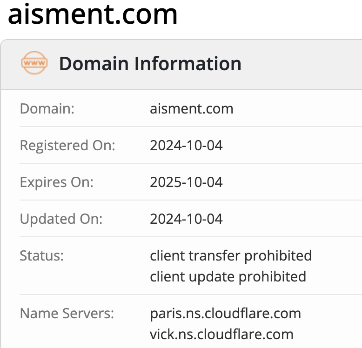Viewport: 362px width, 348px height.
Task: Click the Domain Information header bar
Action: (x=181, y=65)
